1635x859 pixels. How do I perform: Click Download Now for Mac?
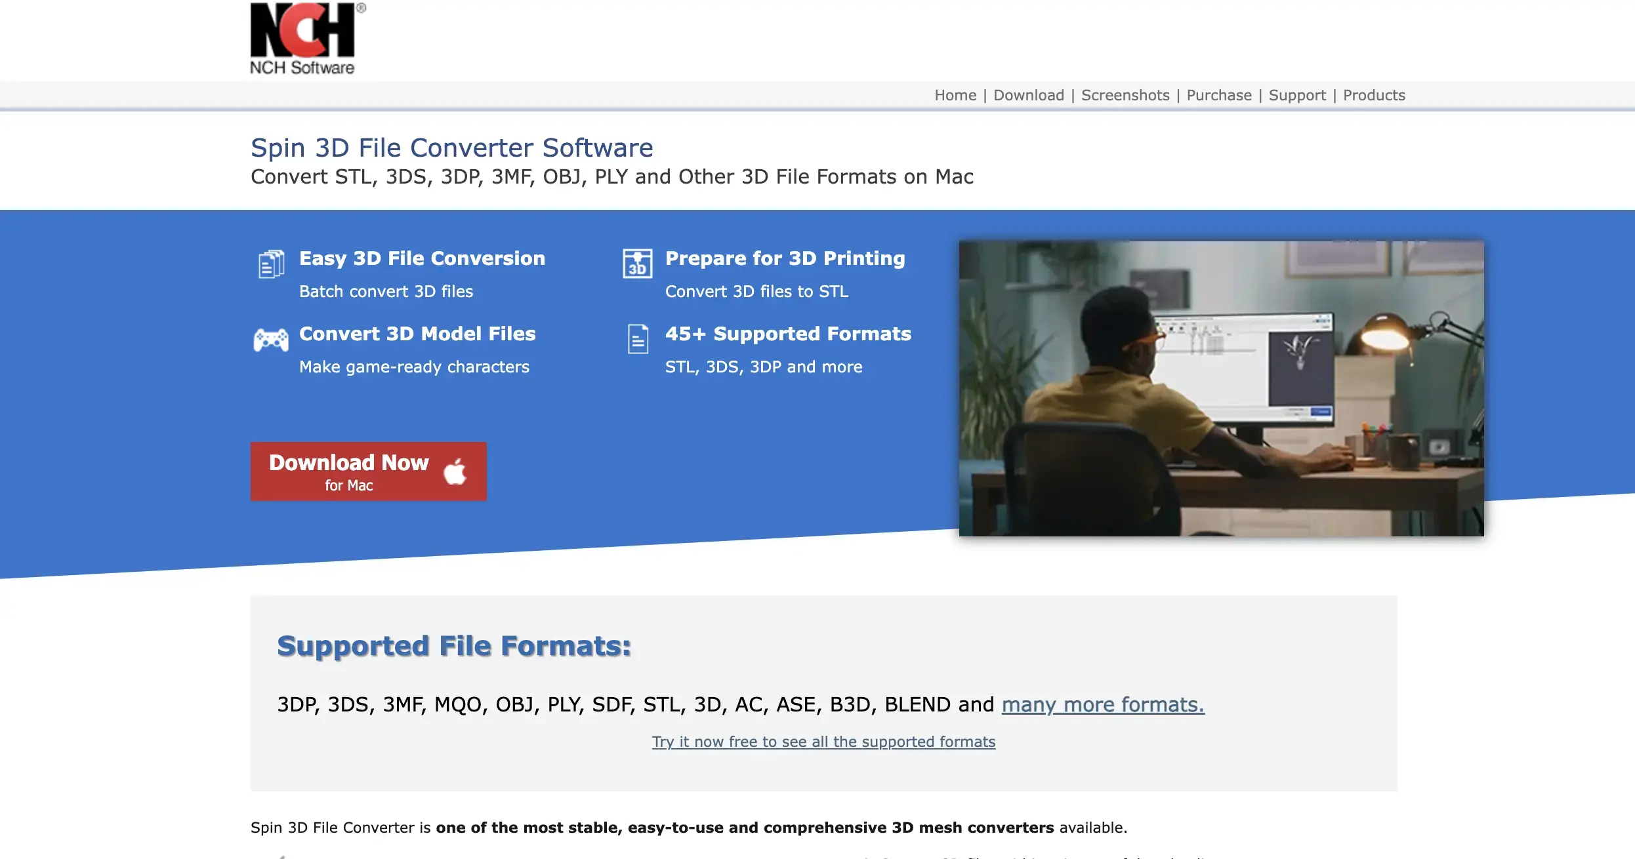coord(367,471)
